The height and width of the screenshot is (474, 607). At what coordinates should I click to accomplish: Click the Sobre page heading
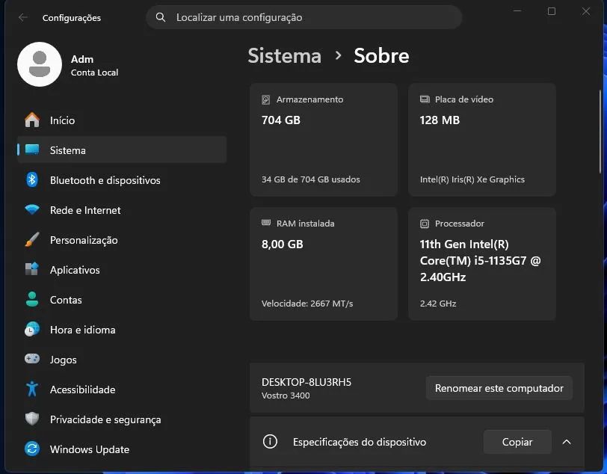point(381,56)
